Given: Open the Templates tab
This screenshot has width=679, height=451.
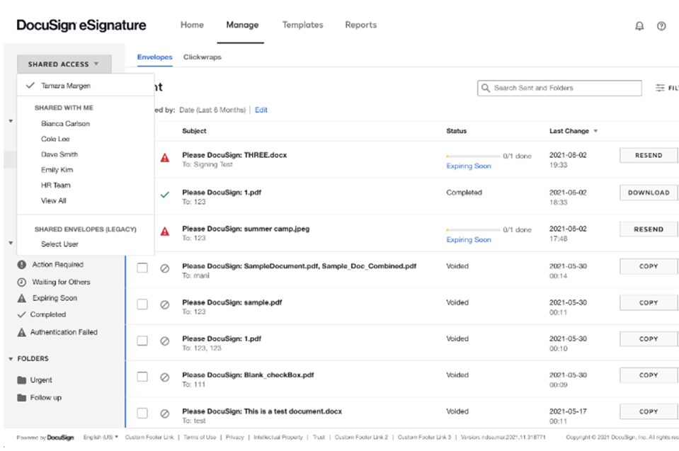Looking at the screenshot, I should [x=303, y=25].
